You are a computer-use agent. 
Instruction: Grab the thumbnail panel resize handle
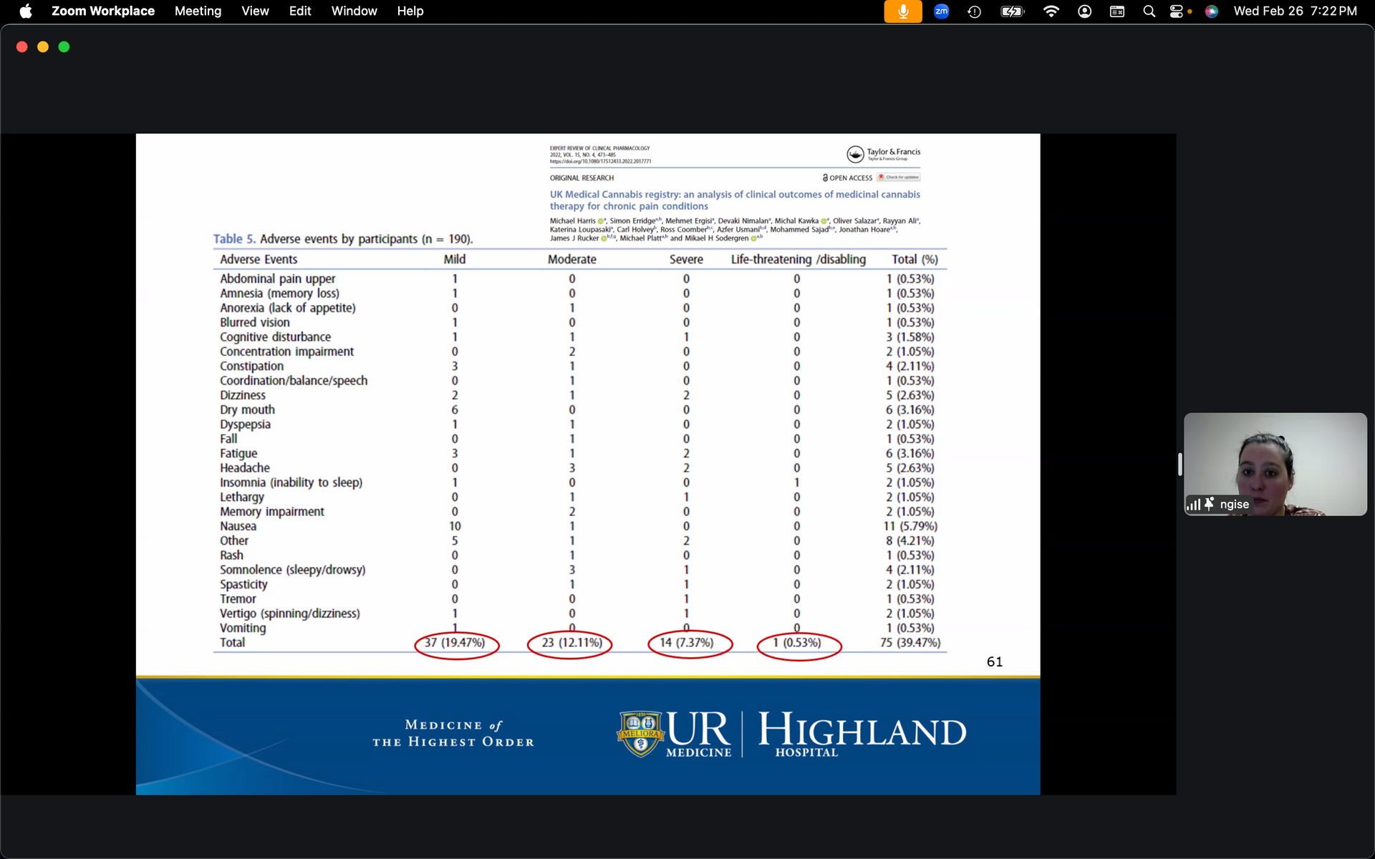tap(1179, 464)
